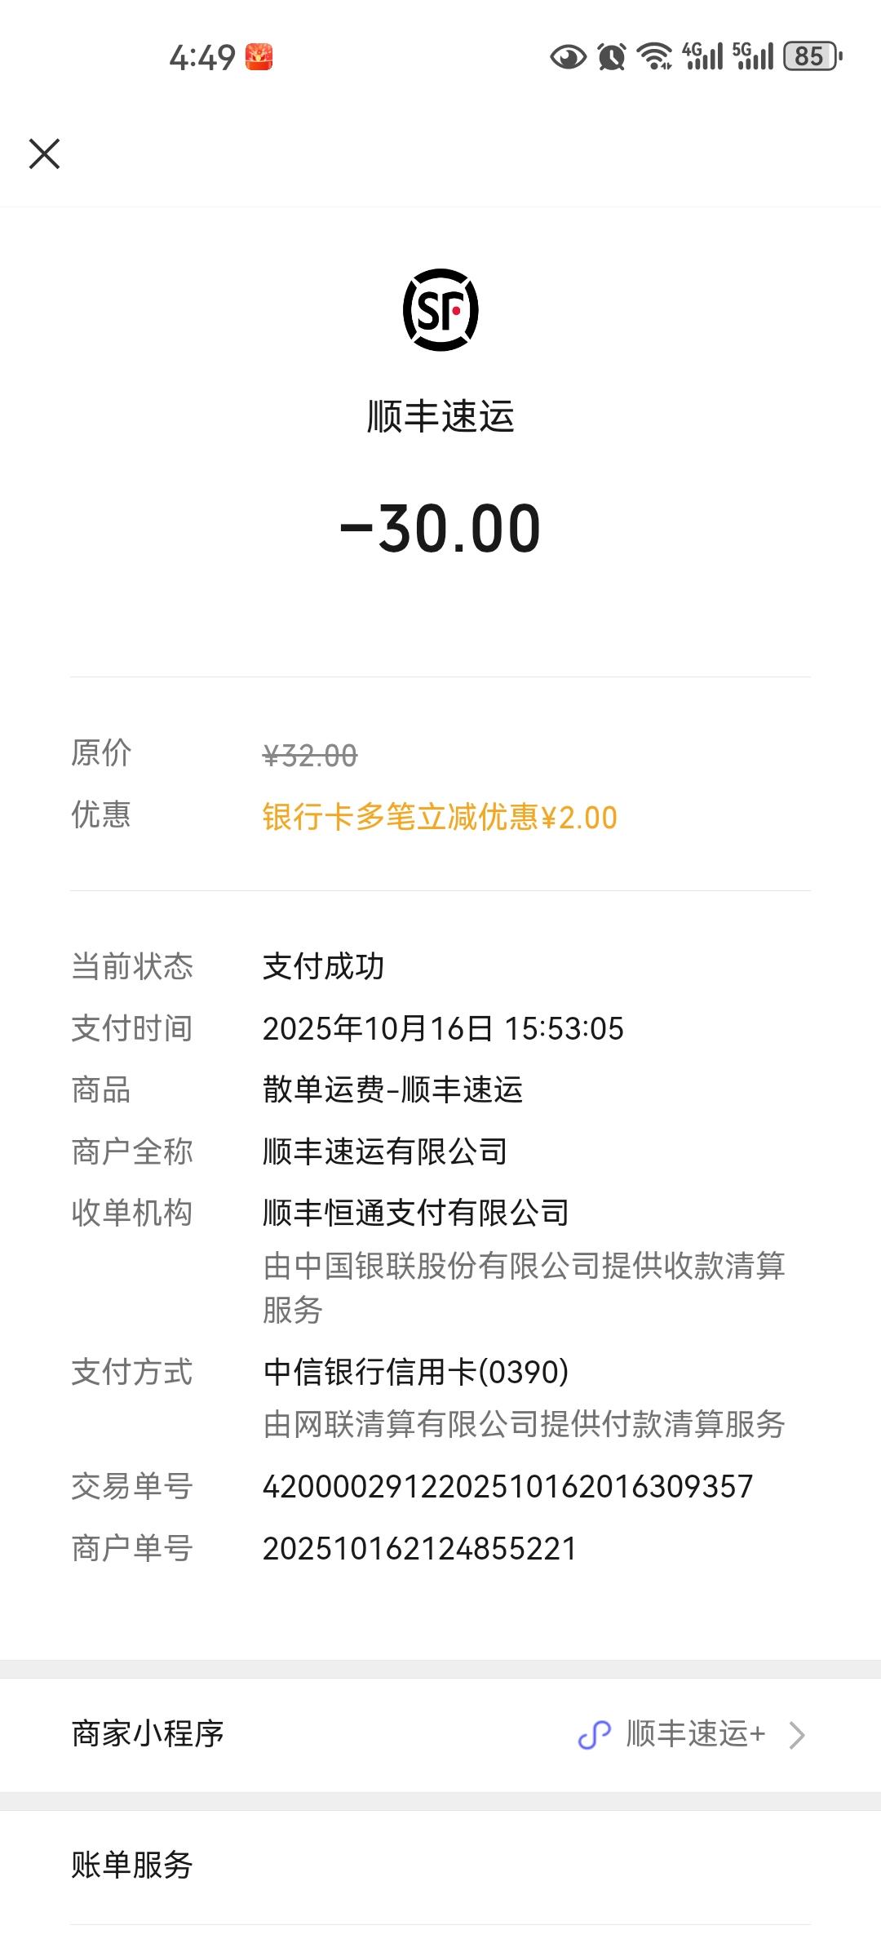Tap the red envelope notification icon
The width and height of the screenshot is (881, 1939).
coord(259,57)
